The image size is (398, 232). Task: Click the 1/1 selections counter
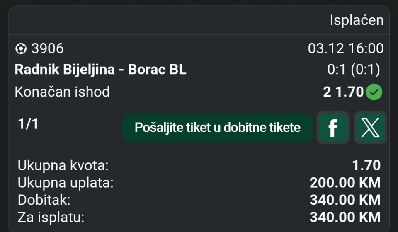(x=28, y=124)
